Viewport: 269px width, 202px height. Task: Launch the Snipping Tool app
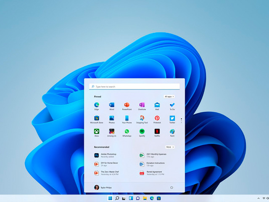[142, 119]
